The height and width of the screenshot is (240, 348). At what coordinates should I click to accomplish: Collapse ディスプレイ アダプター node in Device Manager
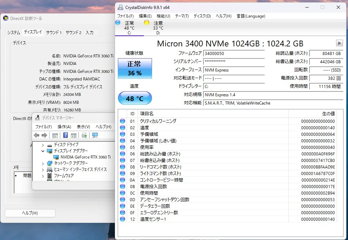pos(43,151)
